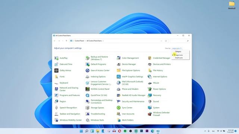Open the Opera browser on the taskbar
This screenshot has width=239, height=134.
[119, 131]
